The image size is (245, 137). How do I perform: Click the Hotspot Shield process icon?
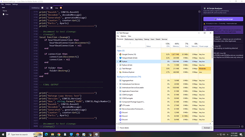click(120, 58)
